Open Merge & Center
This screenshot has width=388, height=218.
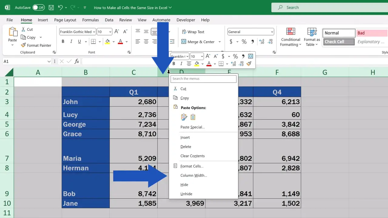click(201, 42)
